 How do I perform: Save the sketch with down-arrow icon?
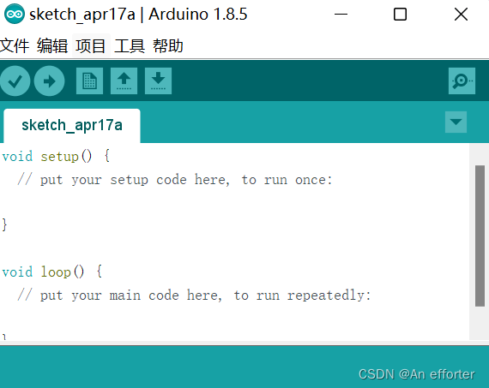(x=158, y=81)
